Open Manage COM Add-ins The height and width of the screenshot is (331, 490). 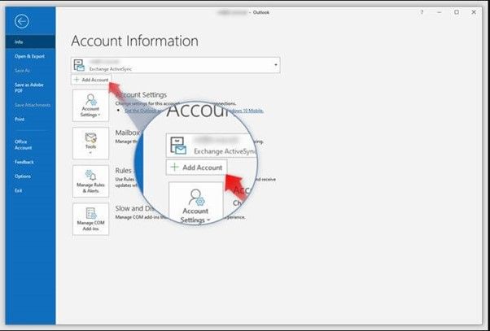pos(90,218)
